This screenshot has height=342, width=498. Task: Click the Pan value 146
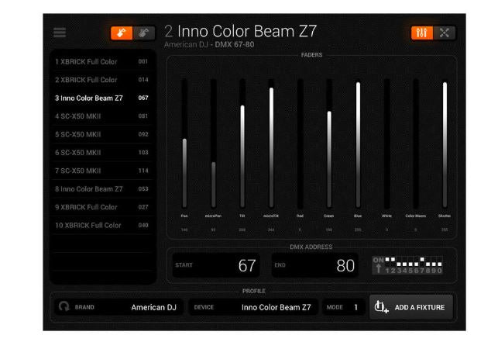click(x=184, y=230)
